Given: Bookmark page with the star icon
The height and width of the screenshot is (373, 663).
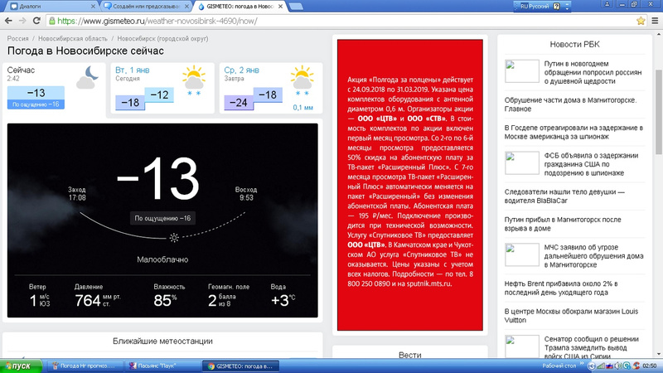Looking at the screenshot, I should [x=641, y=21].
